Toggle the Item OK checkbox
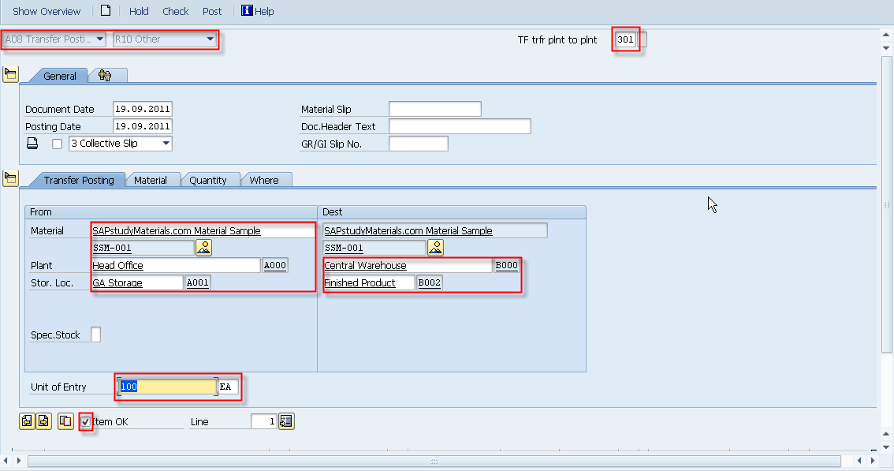The image size is (894, 471). pyautogui.click(x=85, y=421)
